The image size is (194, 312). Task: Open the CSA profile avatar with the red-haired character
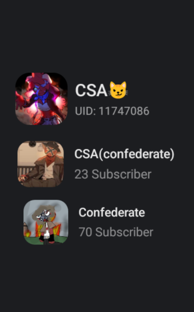[41, 99]
